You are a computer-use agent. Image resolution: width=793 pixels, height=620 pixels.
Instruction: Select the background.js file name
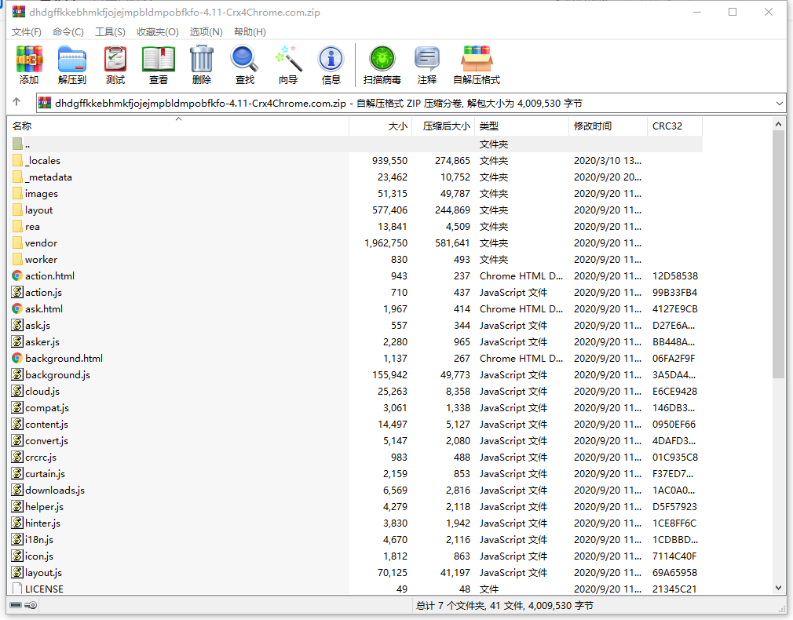click(x=57, y=374)
